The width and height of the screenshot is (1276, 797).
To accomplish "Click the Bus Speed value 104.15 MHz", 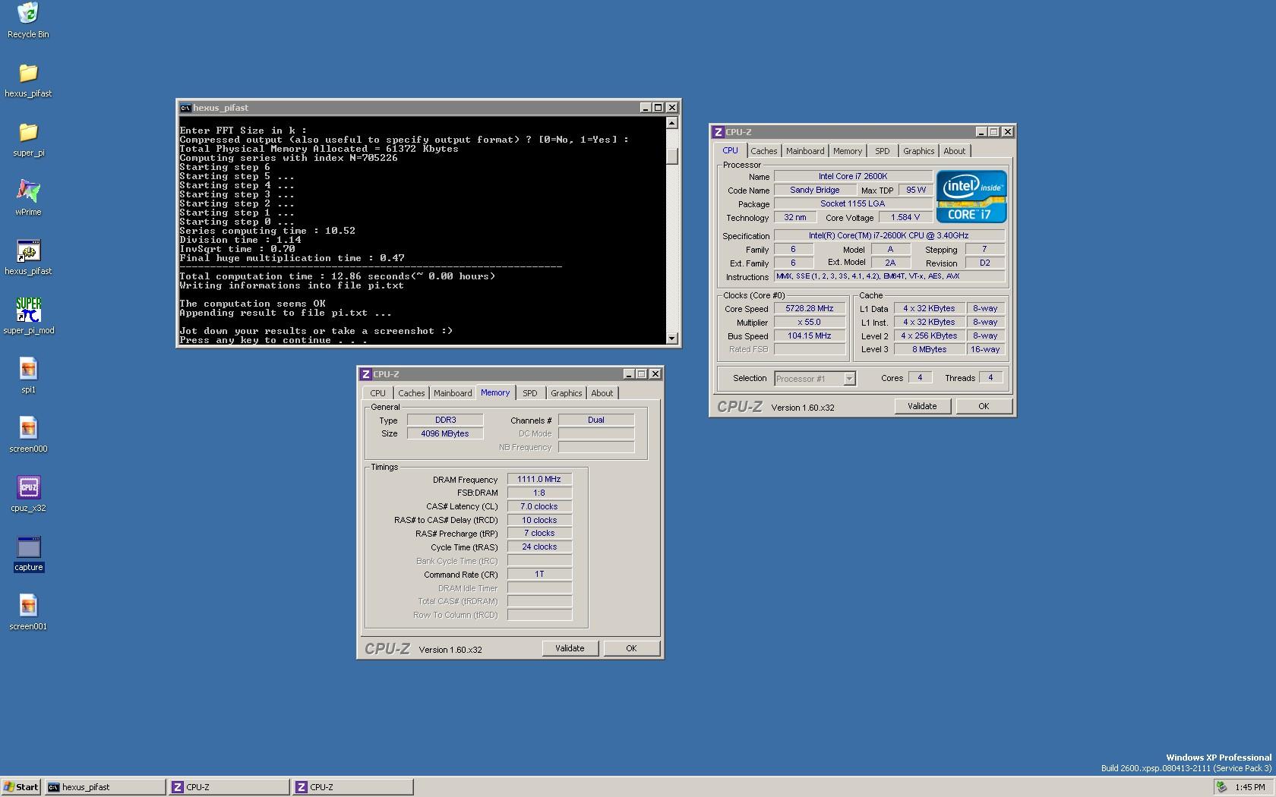I will [x=810, y=336].
